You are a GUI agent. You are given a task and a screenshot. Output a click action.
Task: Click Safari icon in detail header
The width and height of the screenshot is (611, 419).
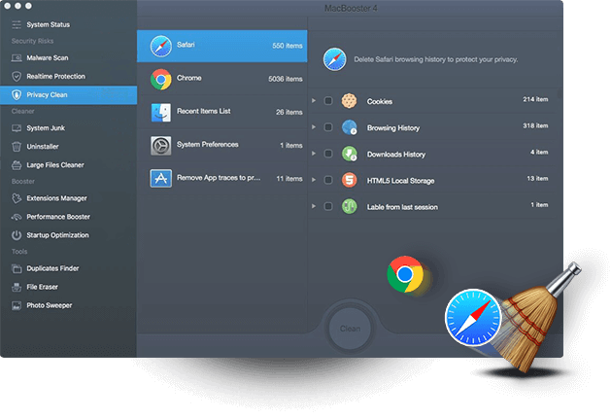pyautogui.click(x=335, y=59)
